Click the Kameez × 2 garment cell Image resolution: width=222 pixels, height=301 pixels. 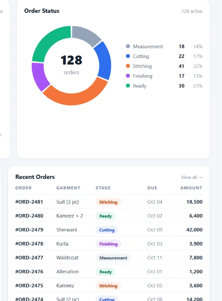(70, 216)
